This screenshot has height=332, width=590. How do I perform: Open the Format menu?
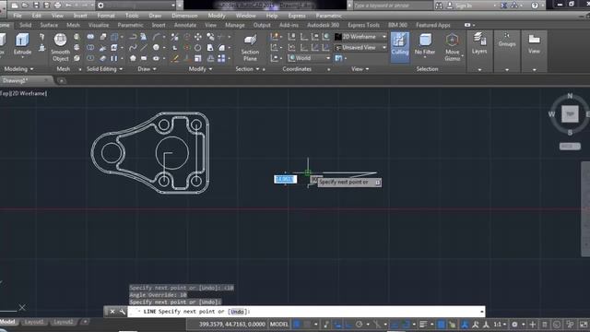click(106, 16)
